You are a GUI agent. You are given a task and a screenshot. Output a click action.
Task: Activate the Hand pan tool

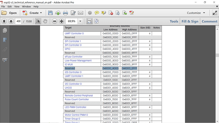tap(45, 21)
